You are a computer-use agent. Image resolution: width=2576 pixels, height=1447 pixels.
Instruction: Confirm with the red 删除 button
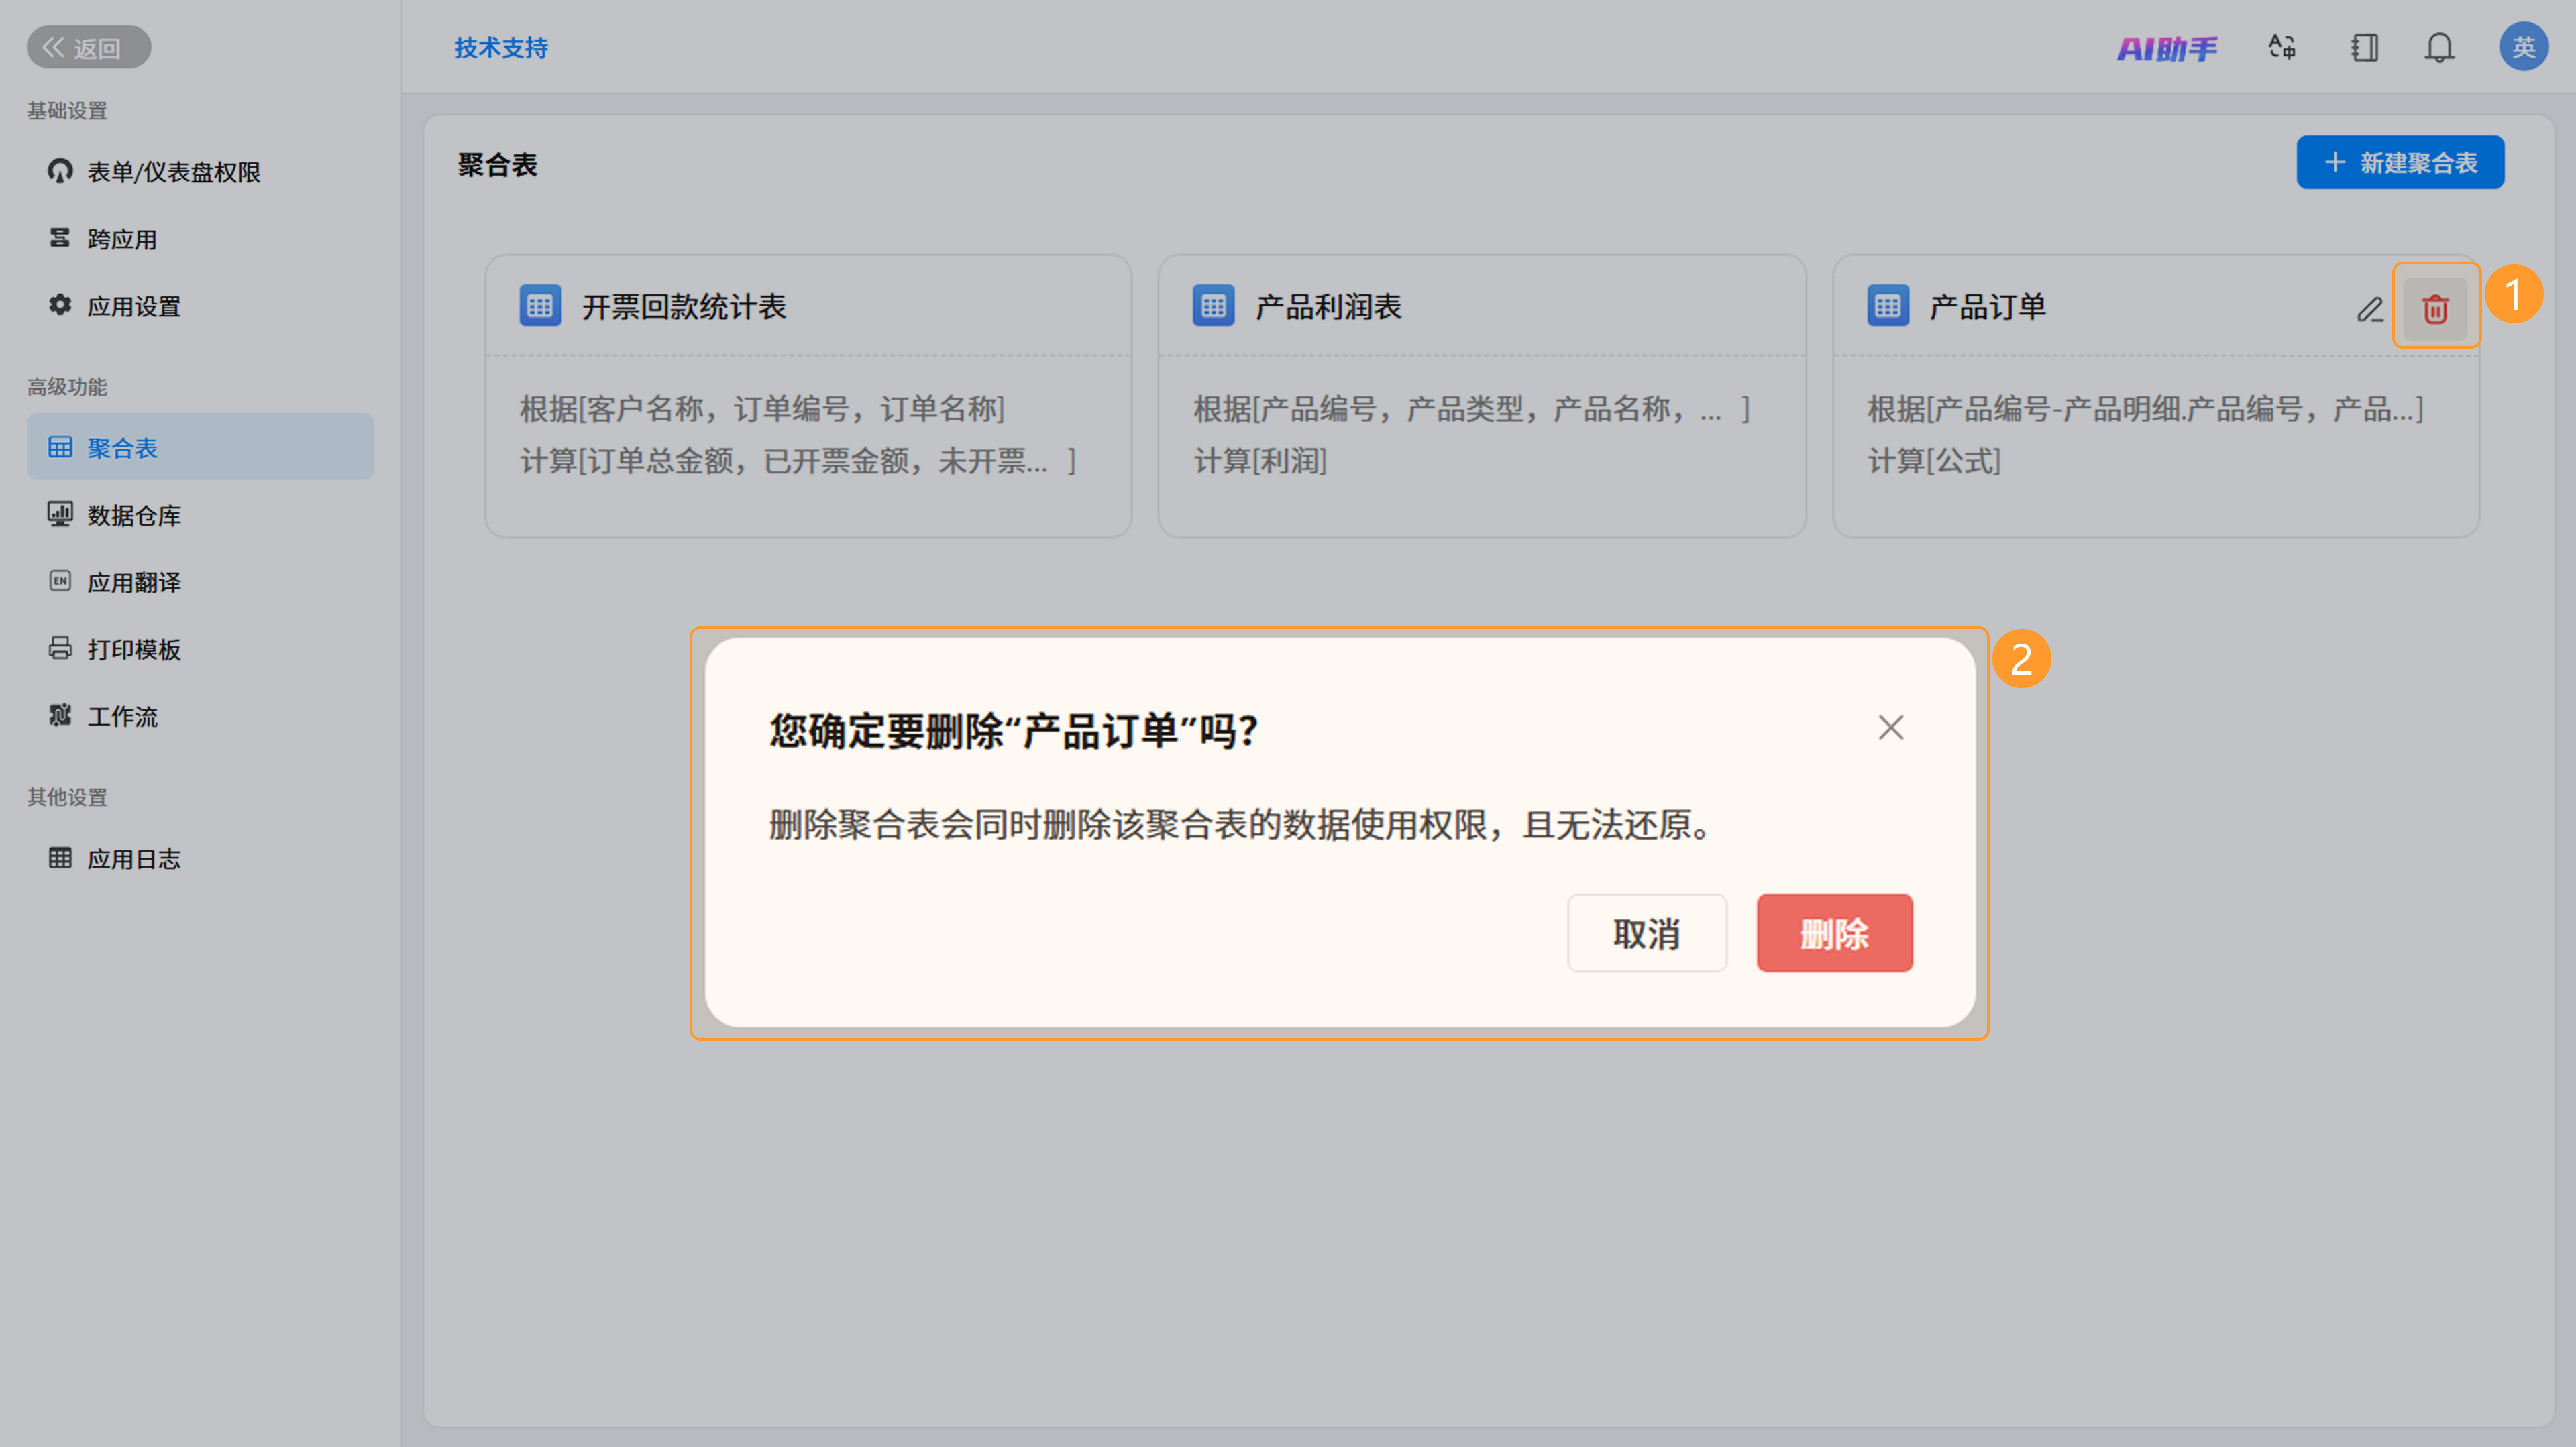tap(1834, 933)
